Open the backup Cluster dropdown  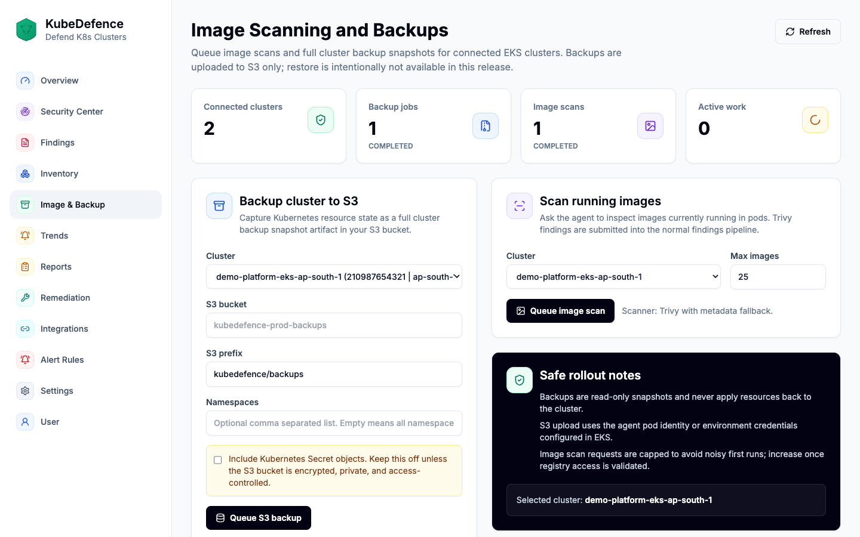[x=334, y=277]
